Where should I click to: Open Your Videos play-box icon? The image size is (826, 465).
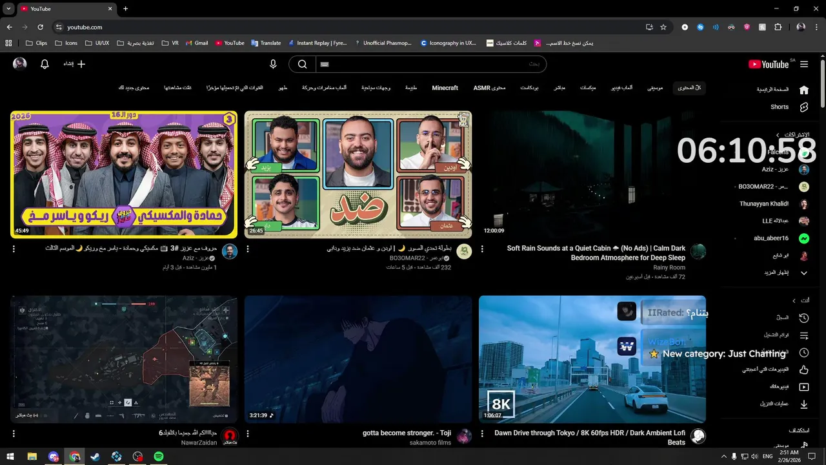(804, 387)
